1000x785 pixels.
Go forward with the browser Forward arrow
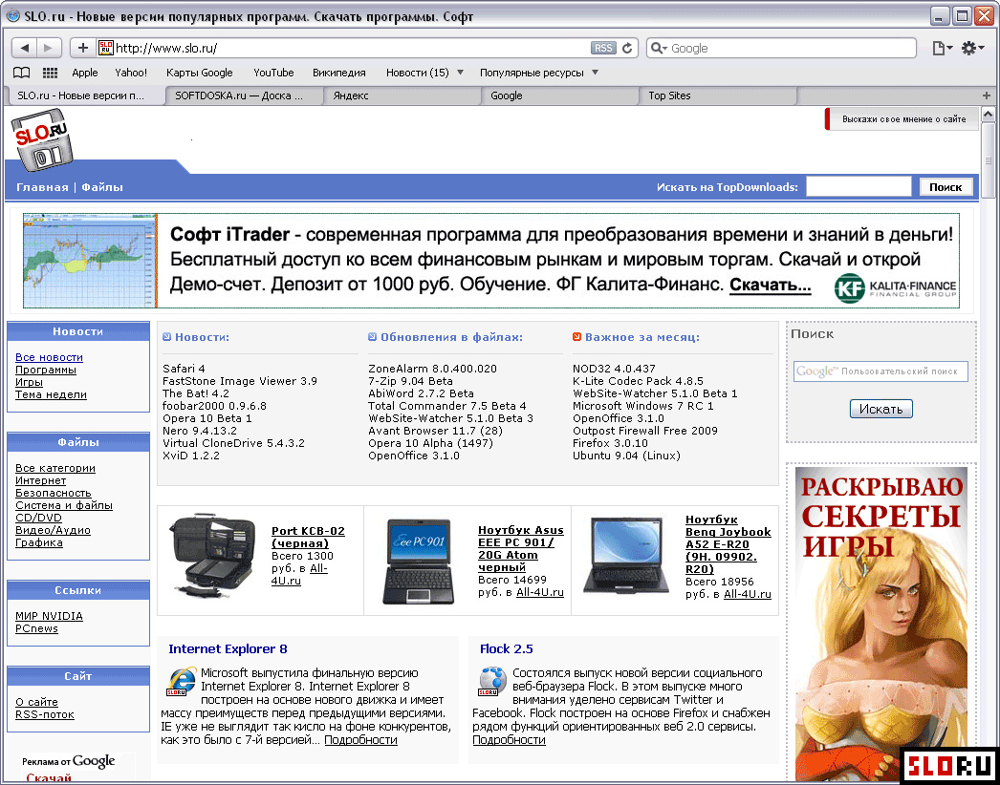tap(49, 48)
